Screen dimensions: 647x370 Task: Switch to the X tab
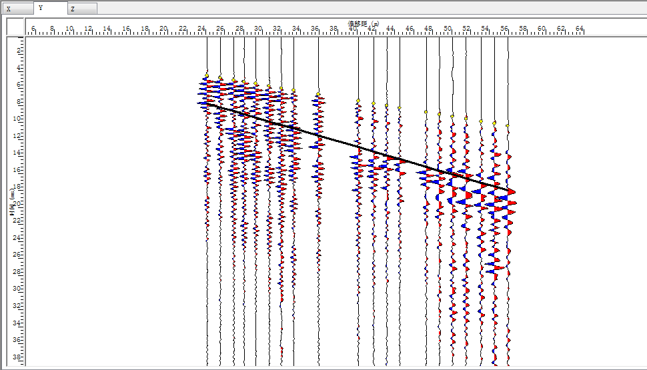pyautogui.click(x=16, y=9)
